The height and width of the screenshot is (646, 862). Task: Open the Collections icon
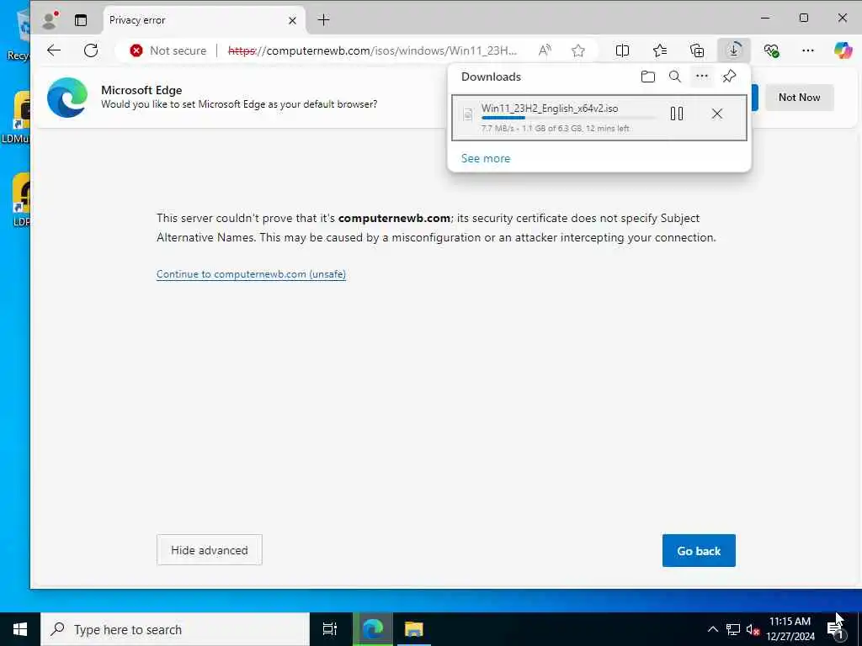(697, 50)
